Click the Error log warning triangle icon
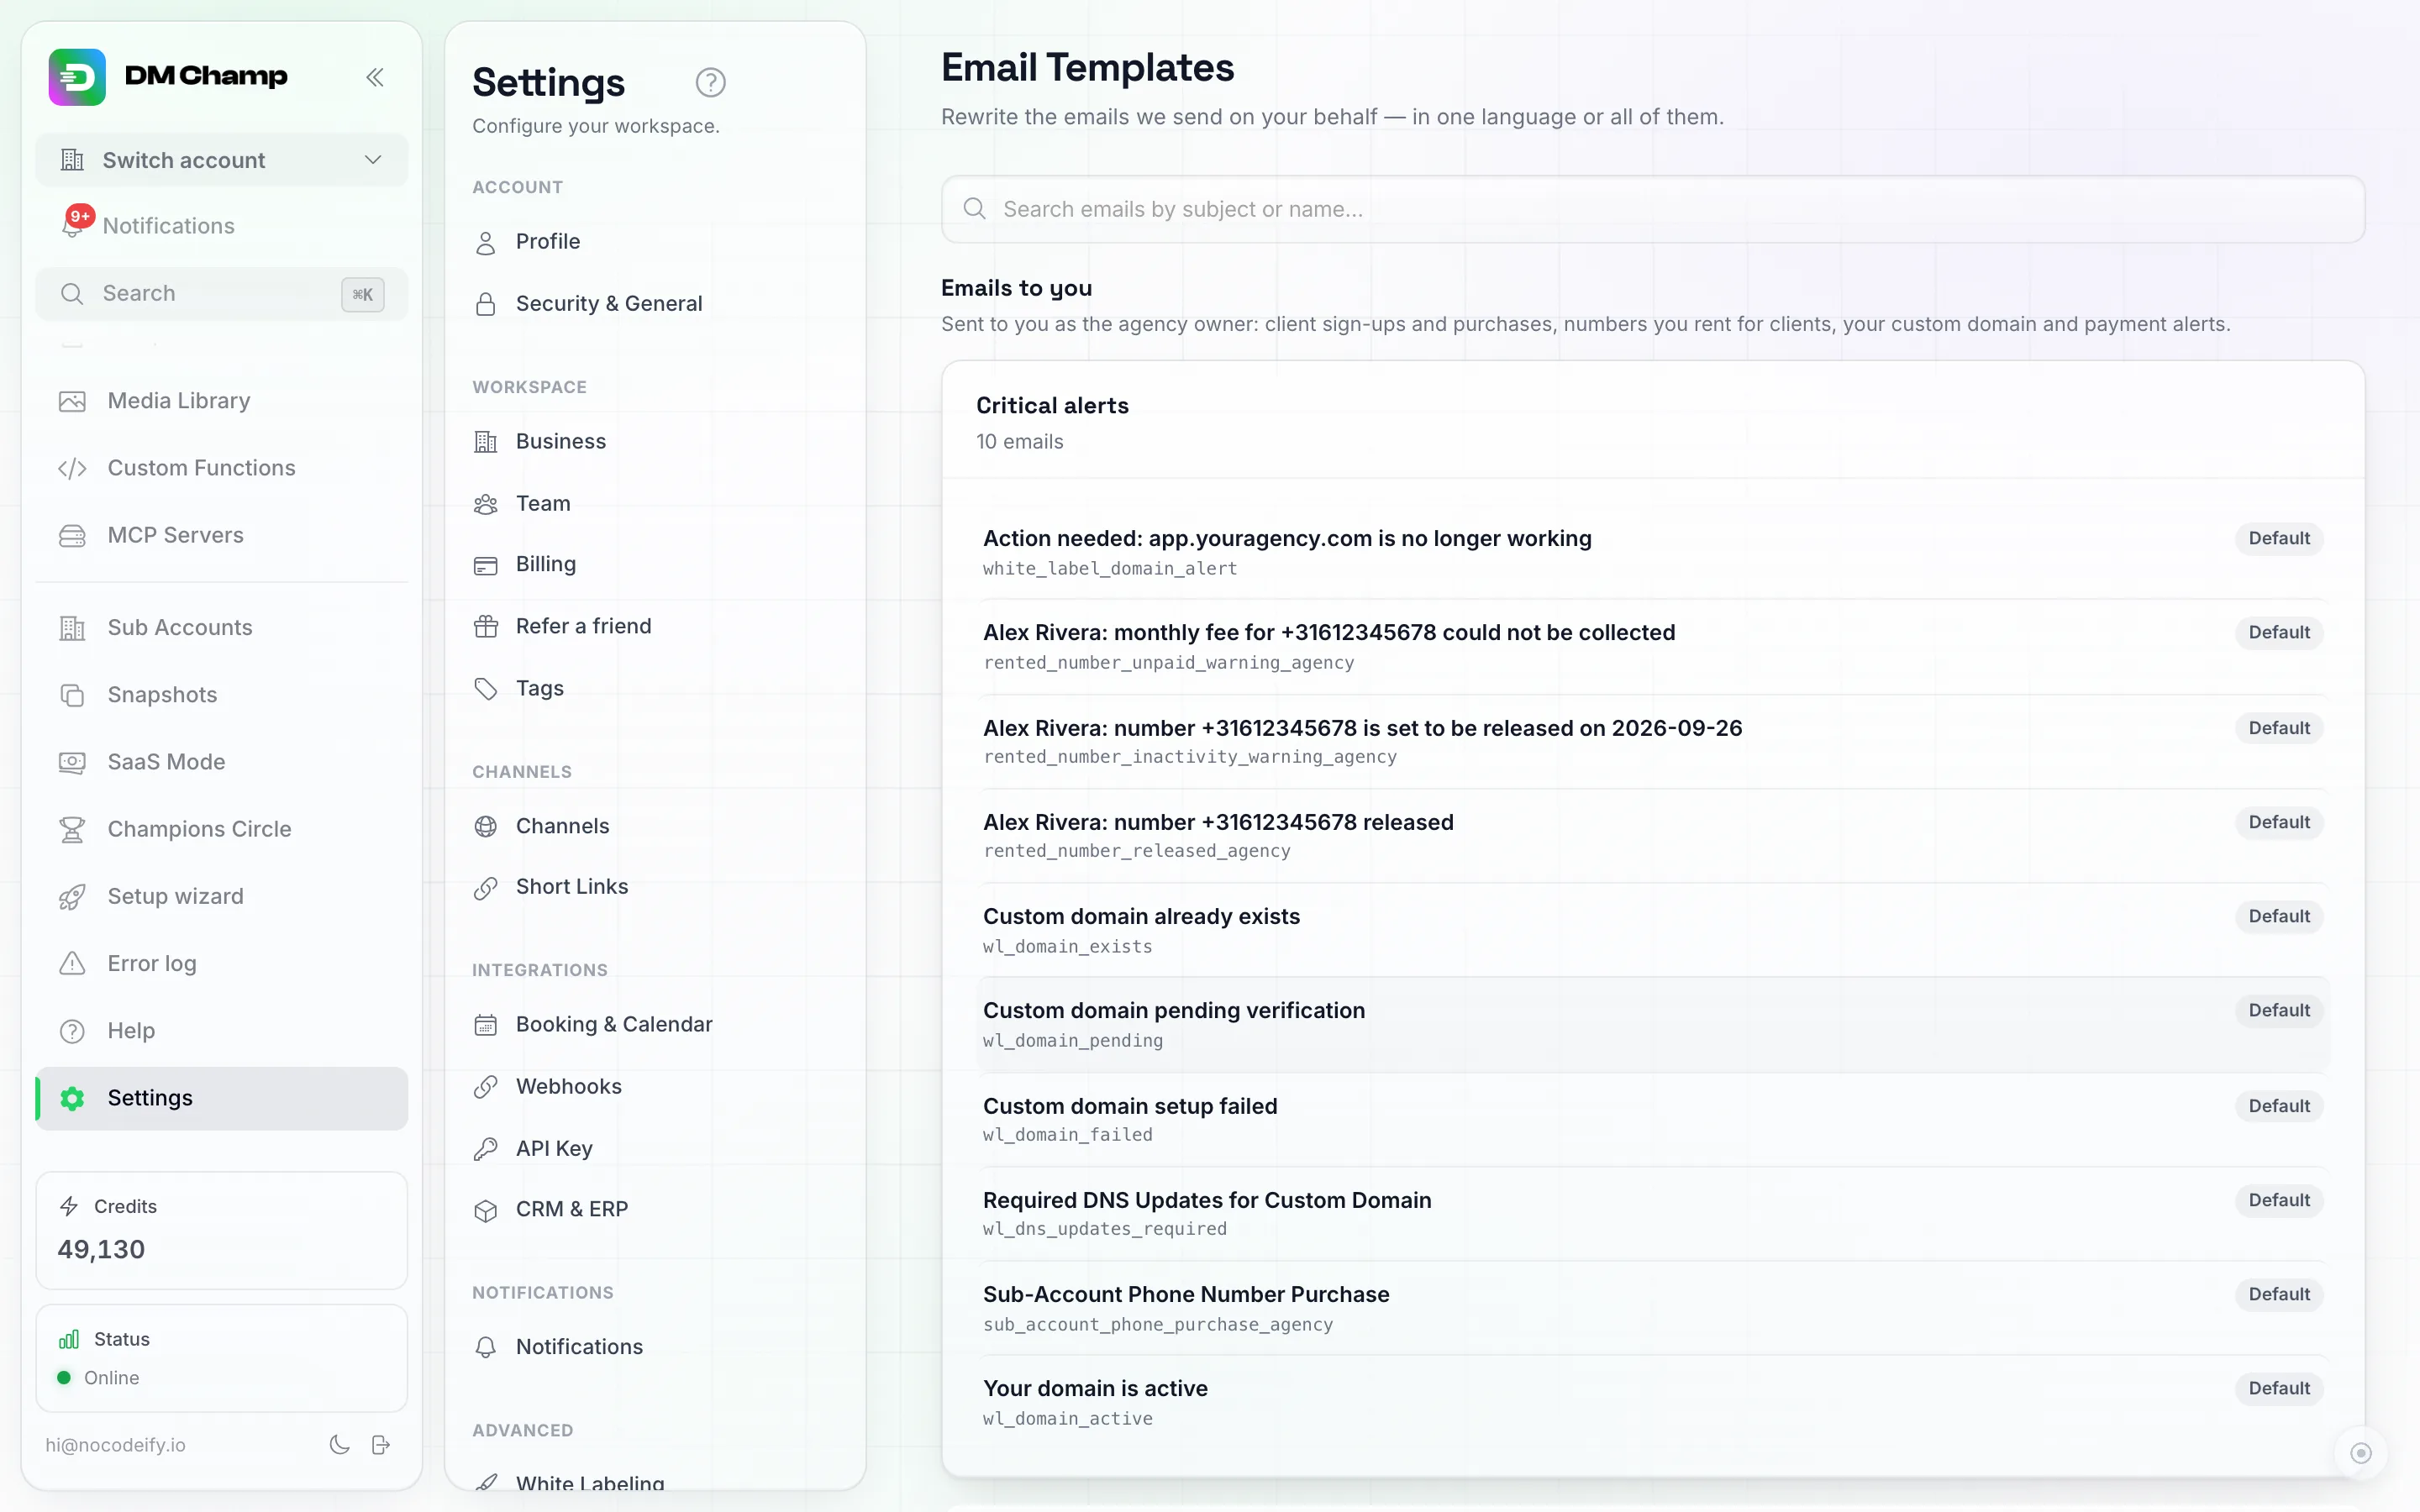The image size is (2420, 1512). click(72, 963)
